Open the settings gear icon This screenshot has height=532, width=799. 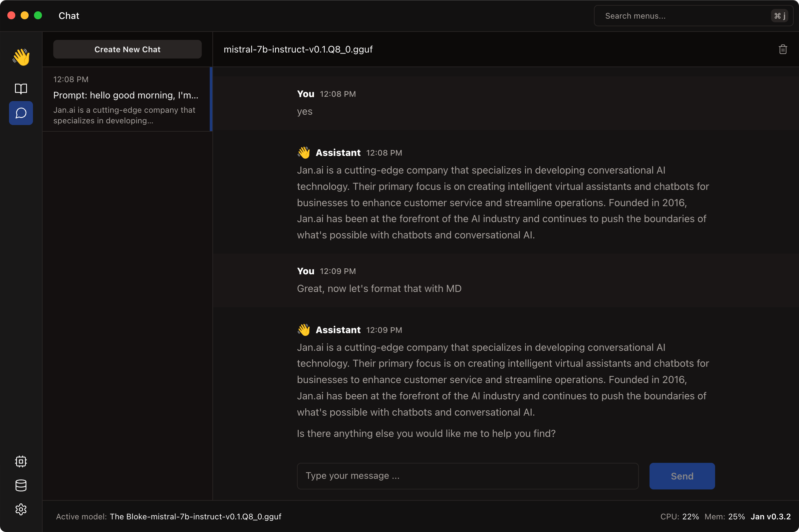[x=21, y=509]
